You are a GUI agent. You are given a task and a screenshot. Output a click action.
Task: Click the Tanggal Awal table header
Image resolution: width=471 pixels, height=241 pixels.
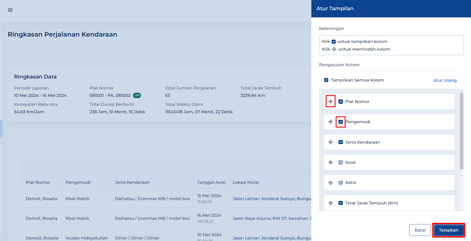[x=211, y=182]
